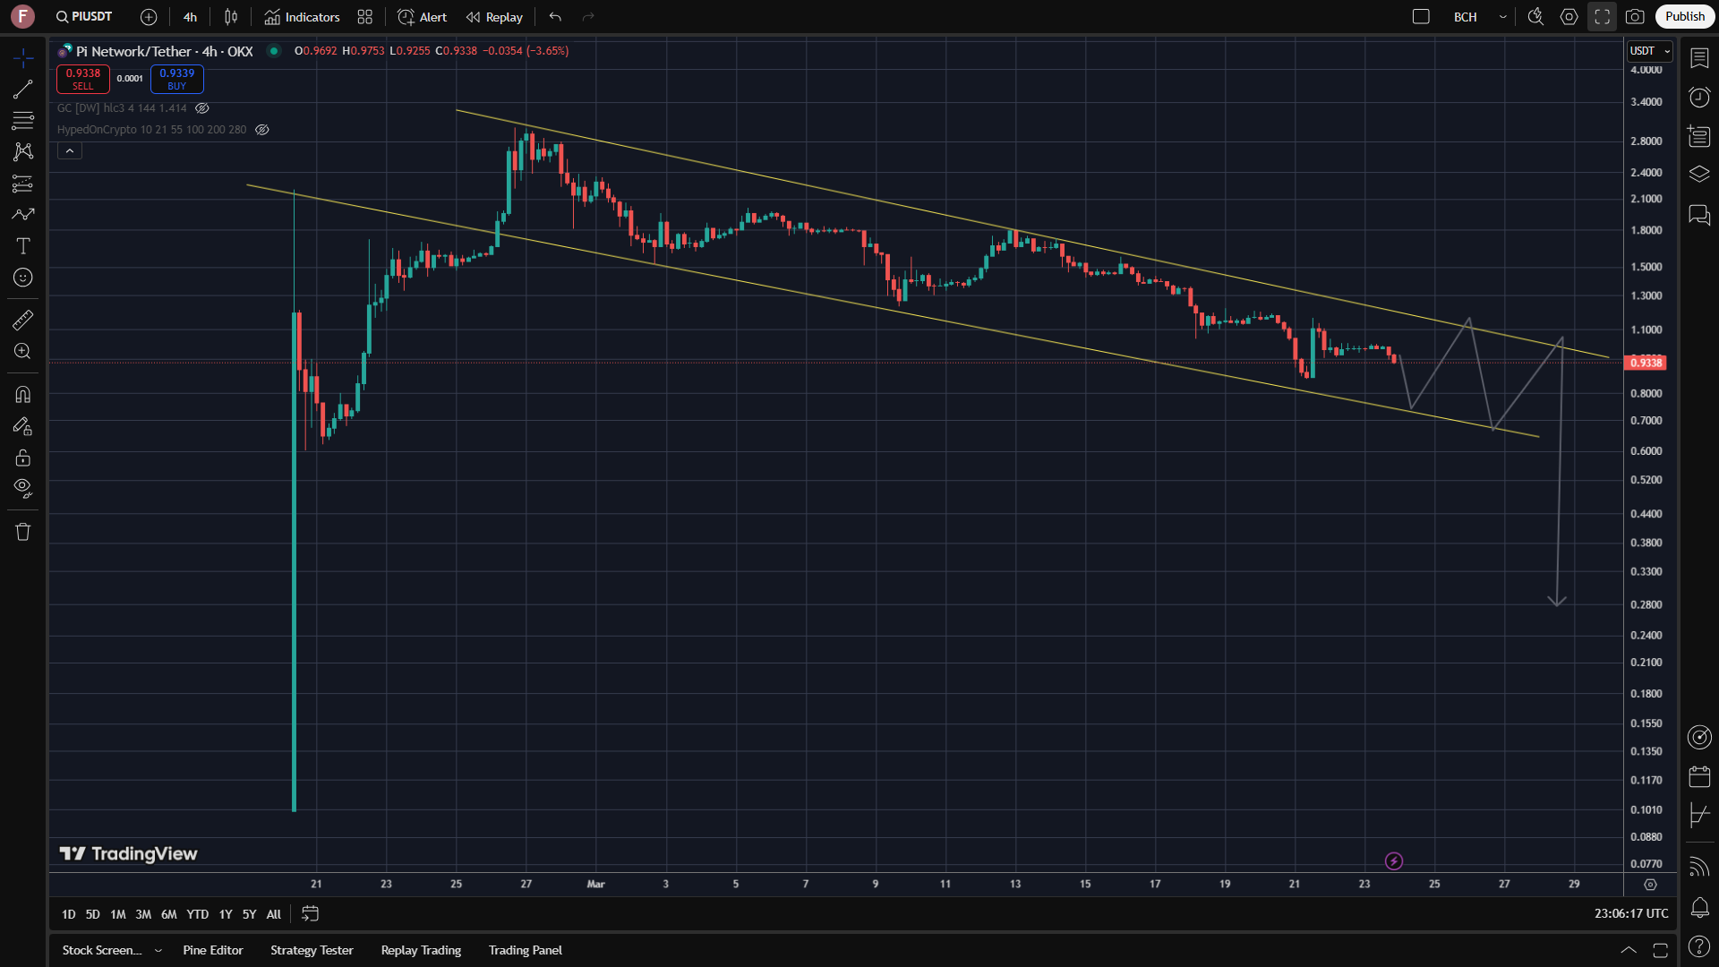Set time range to All
The width and height of the screenshot is (1719, 967).
coord(274,914)
